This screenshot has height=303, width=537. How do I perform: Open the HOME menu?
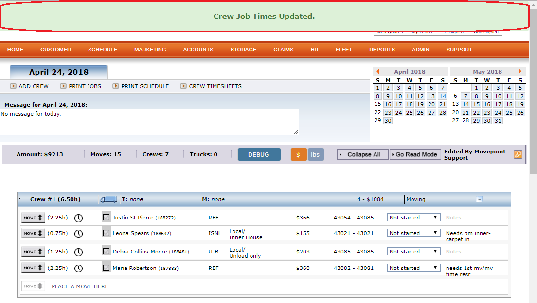coord(16,50)
